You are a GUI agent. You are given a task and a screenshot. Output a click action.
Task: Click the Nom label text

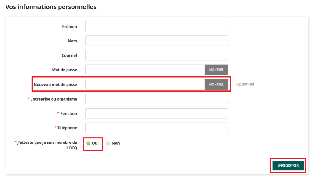point(72,41)
